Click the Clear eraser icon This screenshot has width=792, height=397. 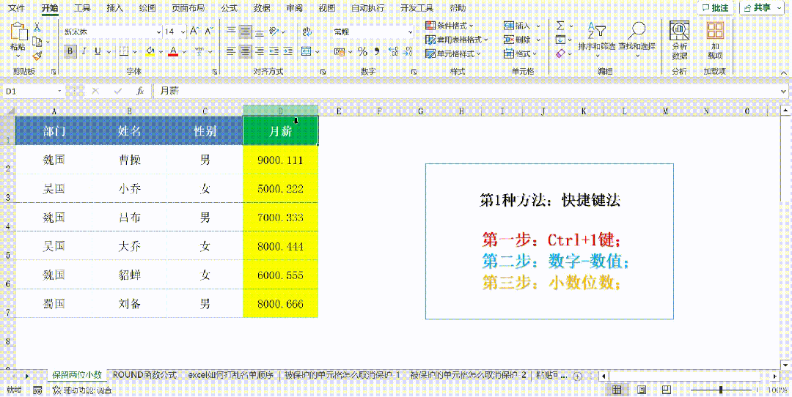point(560,53)
